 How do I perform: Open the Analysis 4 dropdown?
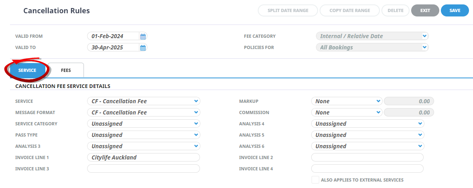(367, 124)
